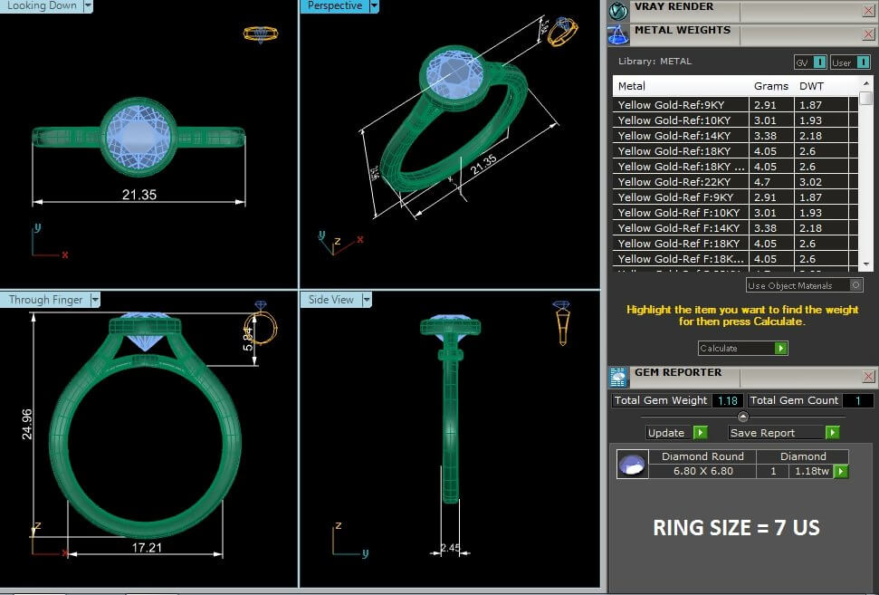This screenshot has width=879, height=595.
Task: Click the ring view icon in Looking Down viewport
Action: point(261,34)
